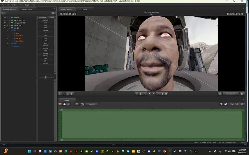249x155 pixels.
Task: Activate the screen manipulator circle tool
Action: (72, 94)
